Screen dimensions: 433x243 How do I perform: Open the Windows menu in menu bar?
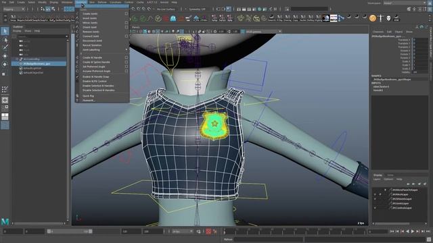[x=67, y=2]
